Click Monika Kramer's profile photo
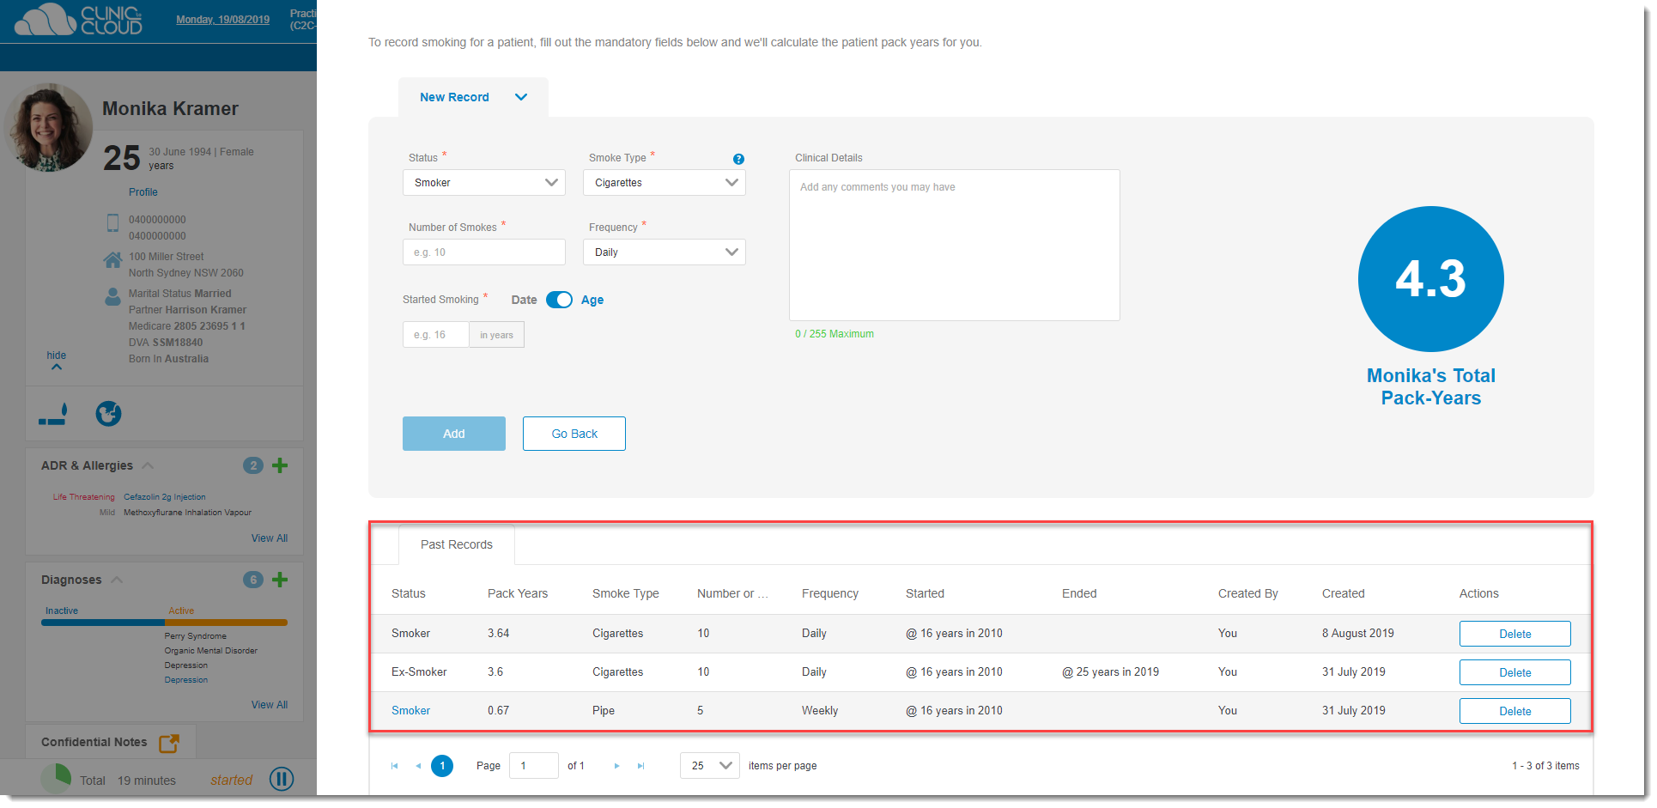This screenshot has width=1657, height=808. [x=48, y=129]
